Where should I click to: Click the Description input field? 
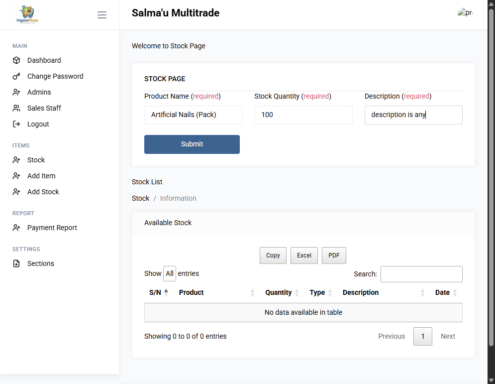click(x=413, y=115)
